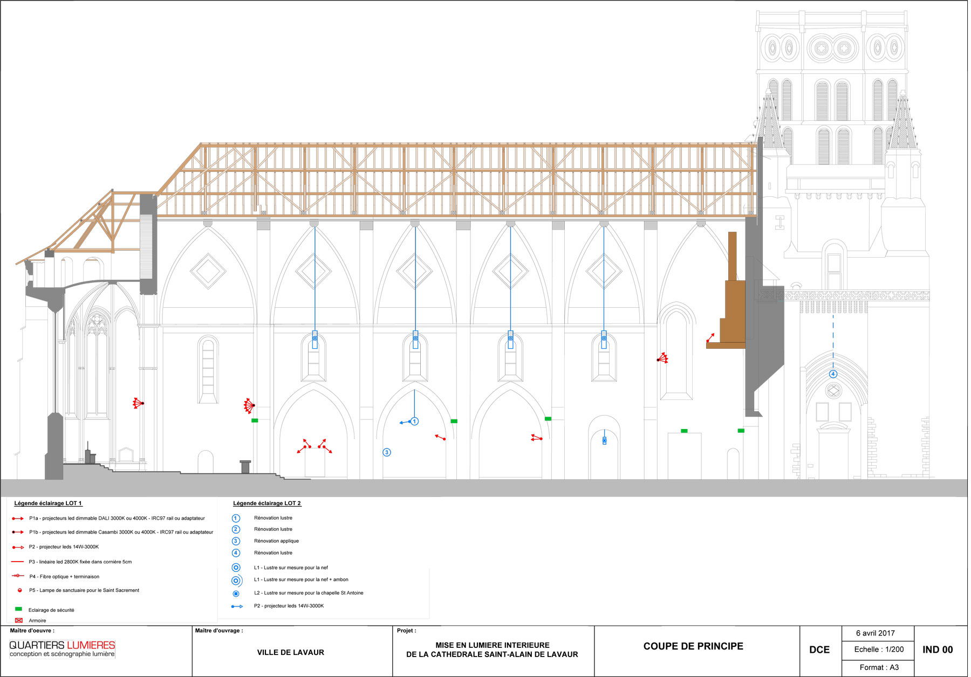Click the Armoire legend symbol
Screen dimensions: 971x677
[x=19, y=620]
